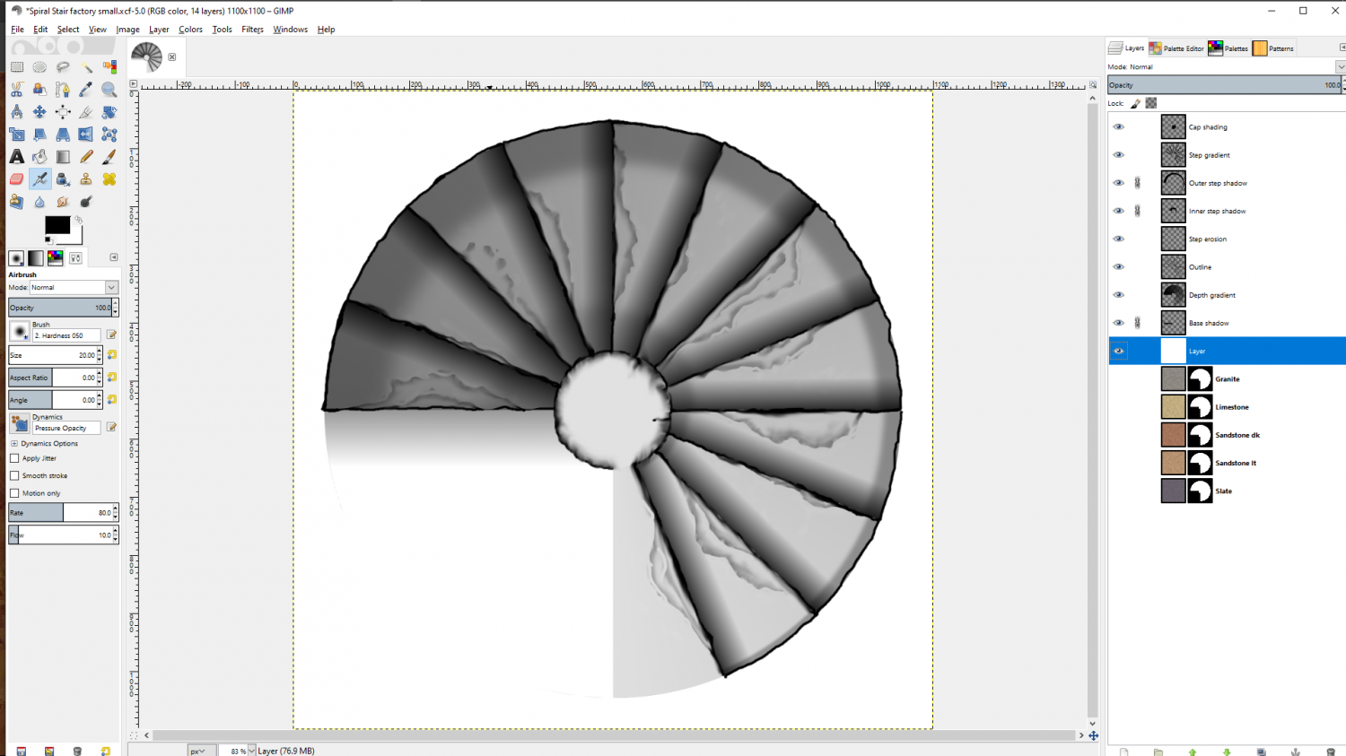Viewport: 1346px width, 756px height.
Task: Select the Select by Color tool
Action: pos(109,66)
